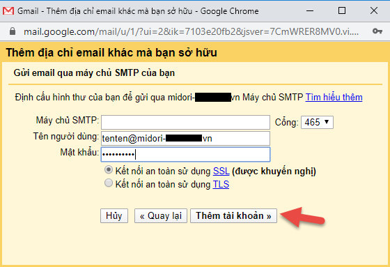The width and height of the screenshot is (390, 267).
Task: Open the SSL help link
Action: coord(221,171)
